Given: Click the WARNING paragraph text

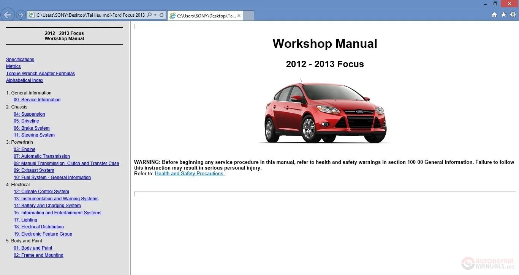Looking at the screenshot, I should [x=324, y=165].
